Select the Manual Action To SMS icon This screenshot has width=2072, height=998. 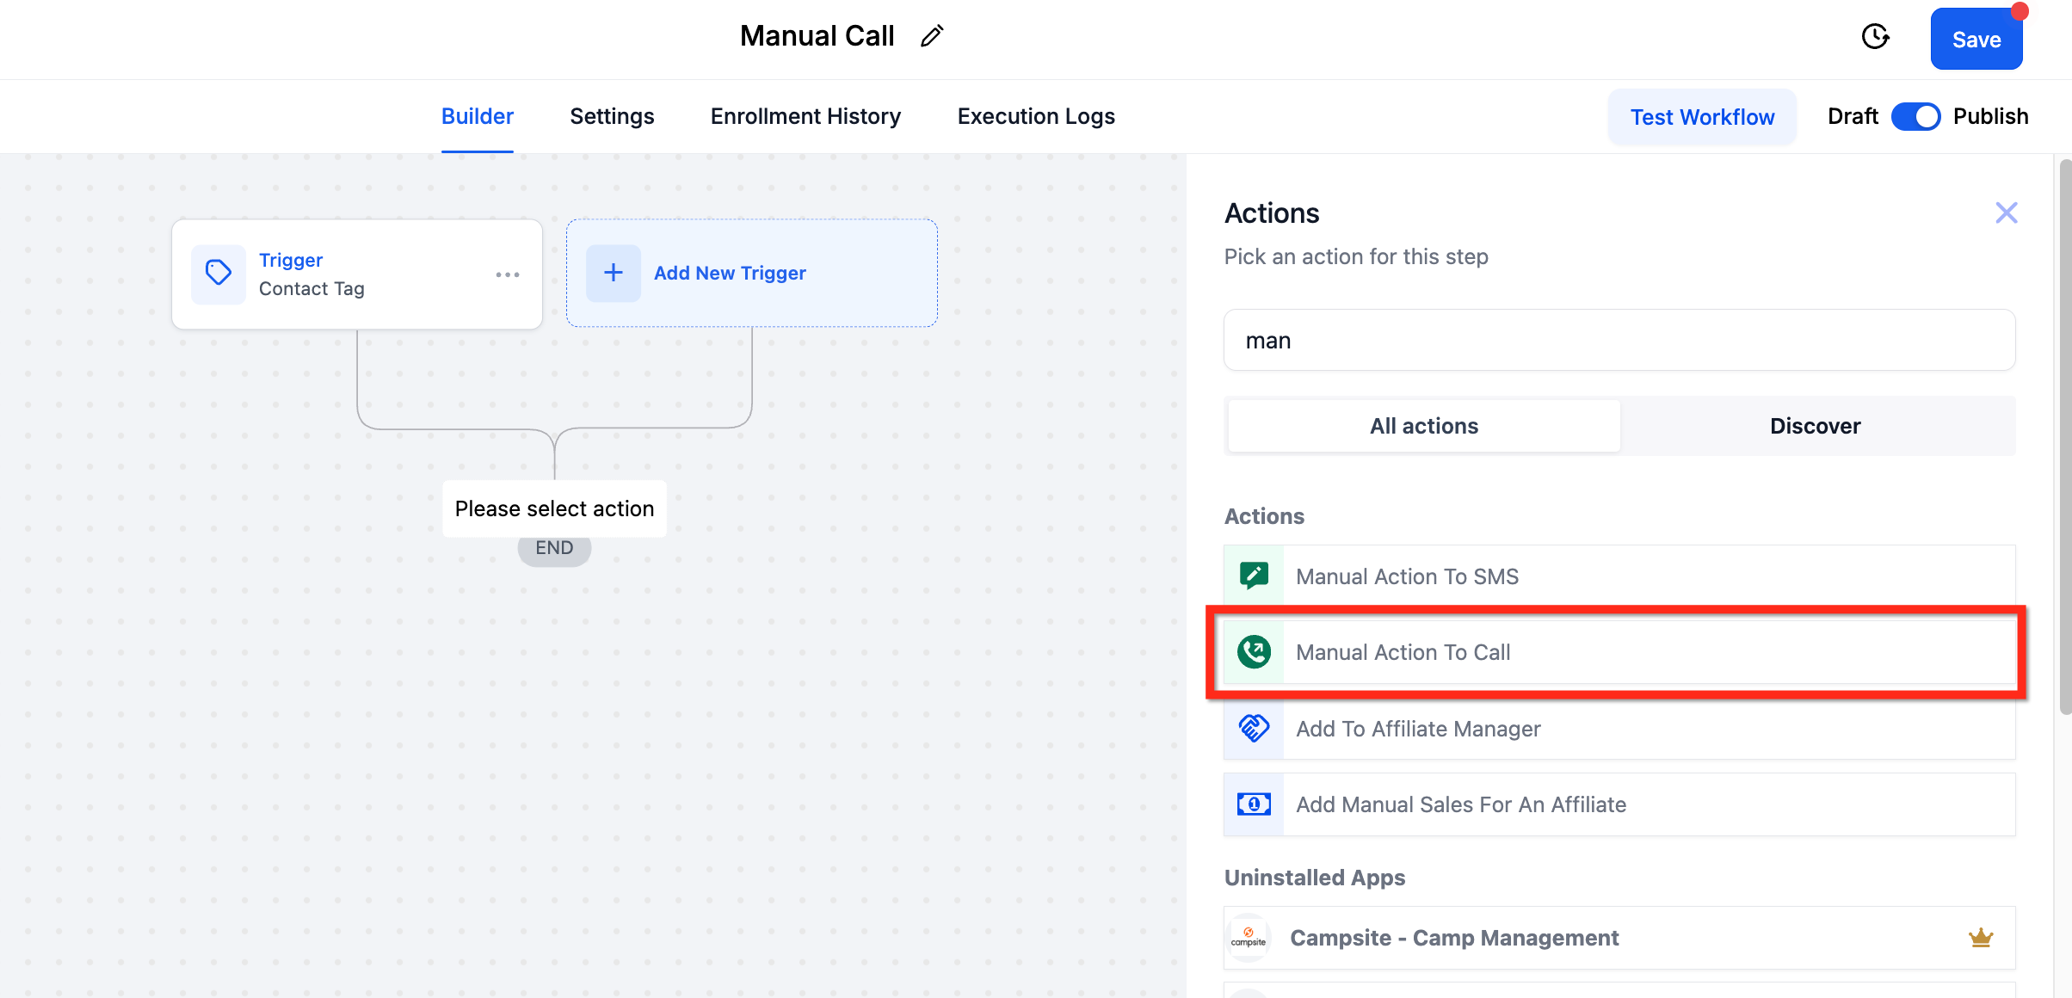point(1253,576)
